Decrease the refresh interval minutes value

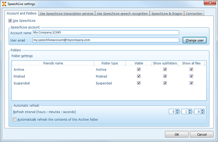pyautogui.click(x=190, y=113)
